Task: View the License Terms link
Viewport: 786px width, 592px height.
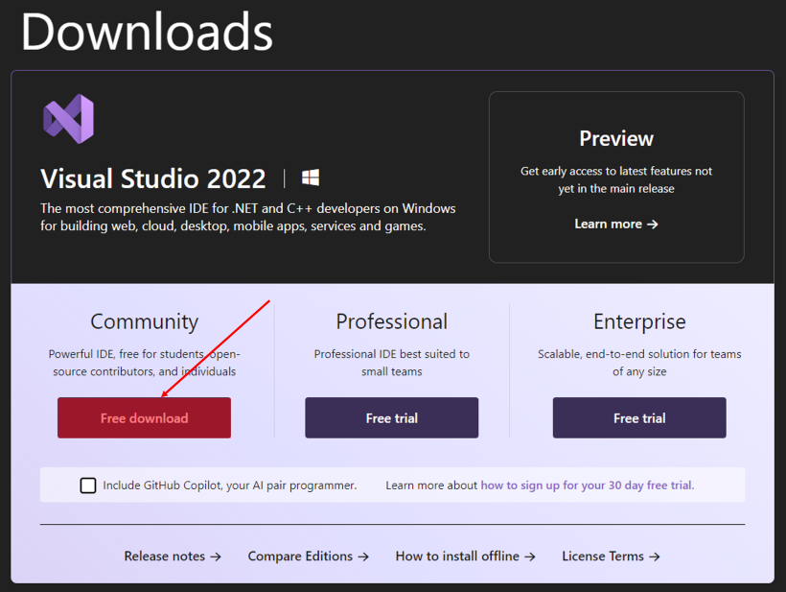Action: (x=611, y=556)
